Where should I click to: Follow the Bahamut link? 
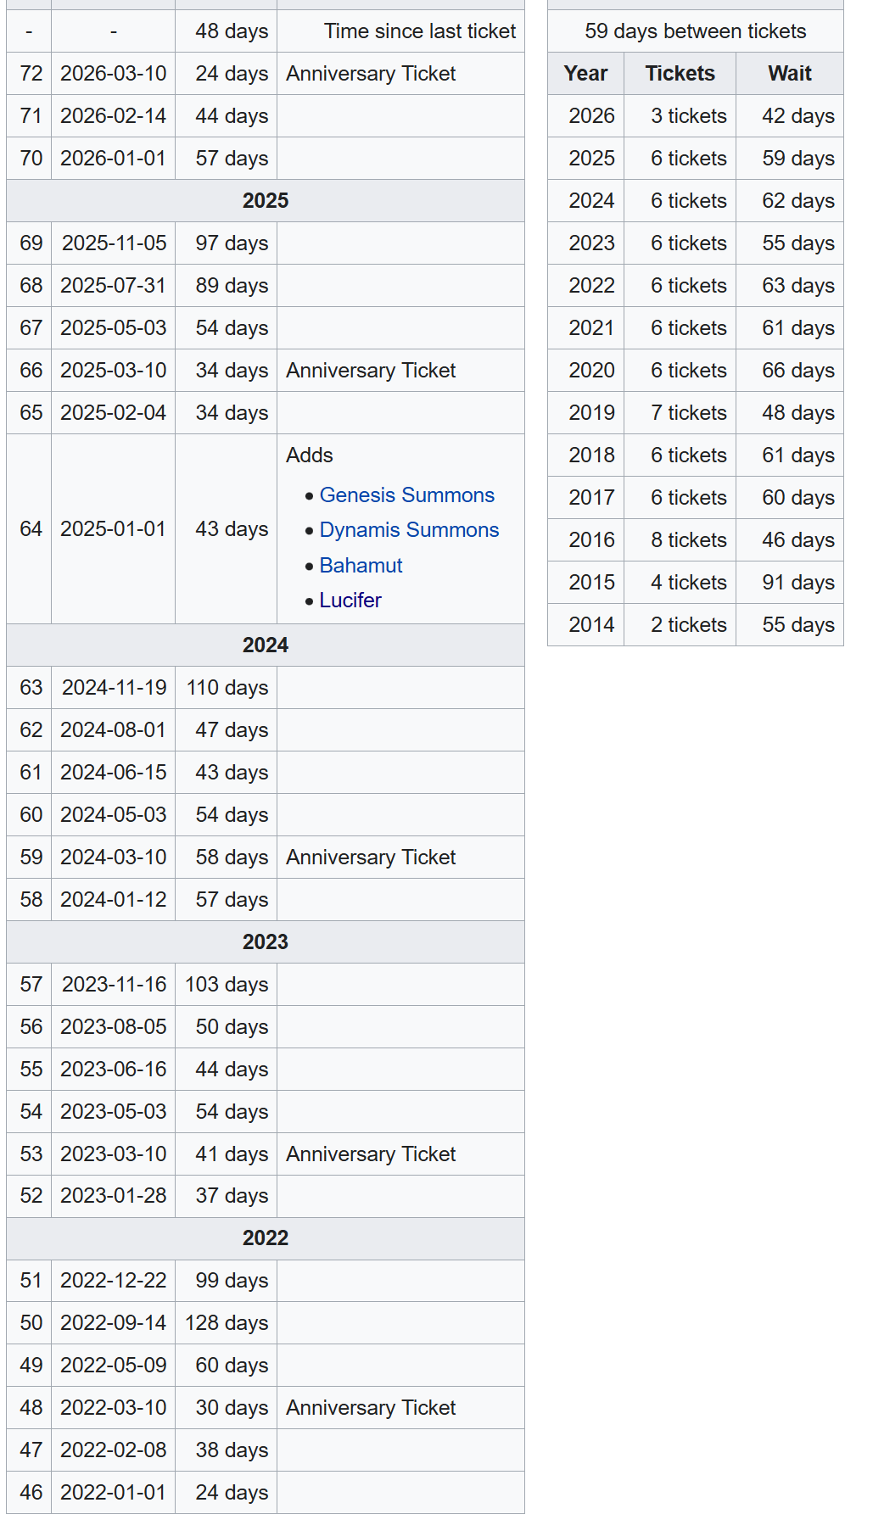(x=361, y=565)
